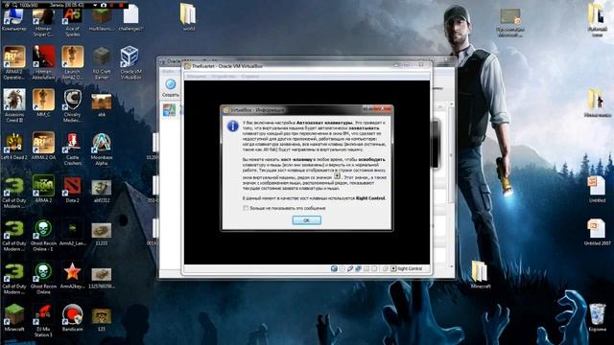Open DJ Mix Station 3 shortcut

[x=43, y=320]
